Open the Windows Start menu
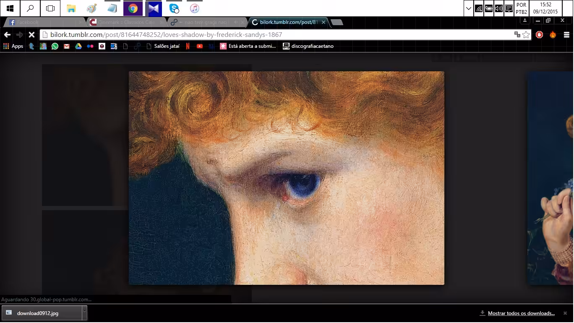 [x=10, y=8]
